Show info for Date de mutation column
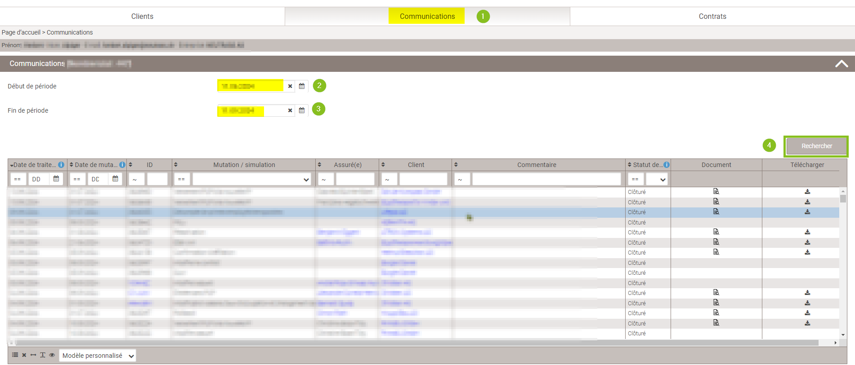 [122, 165]
